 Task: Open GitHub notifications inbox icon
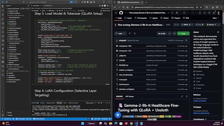[214, 13]
